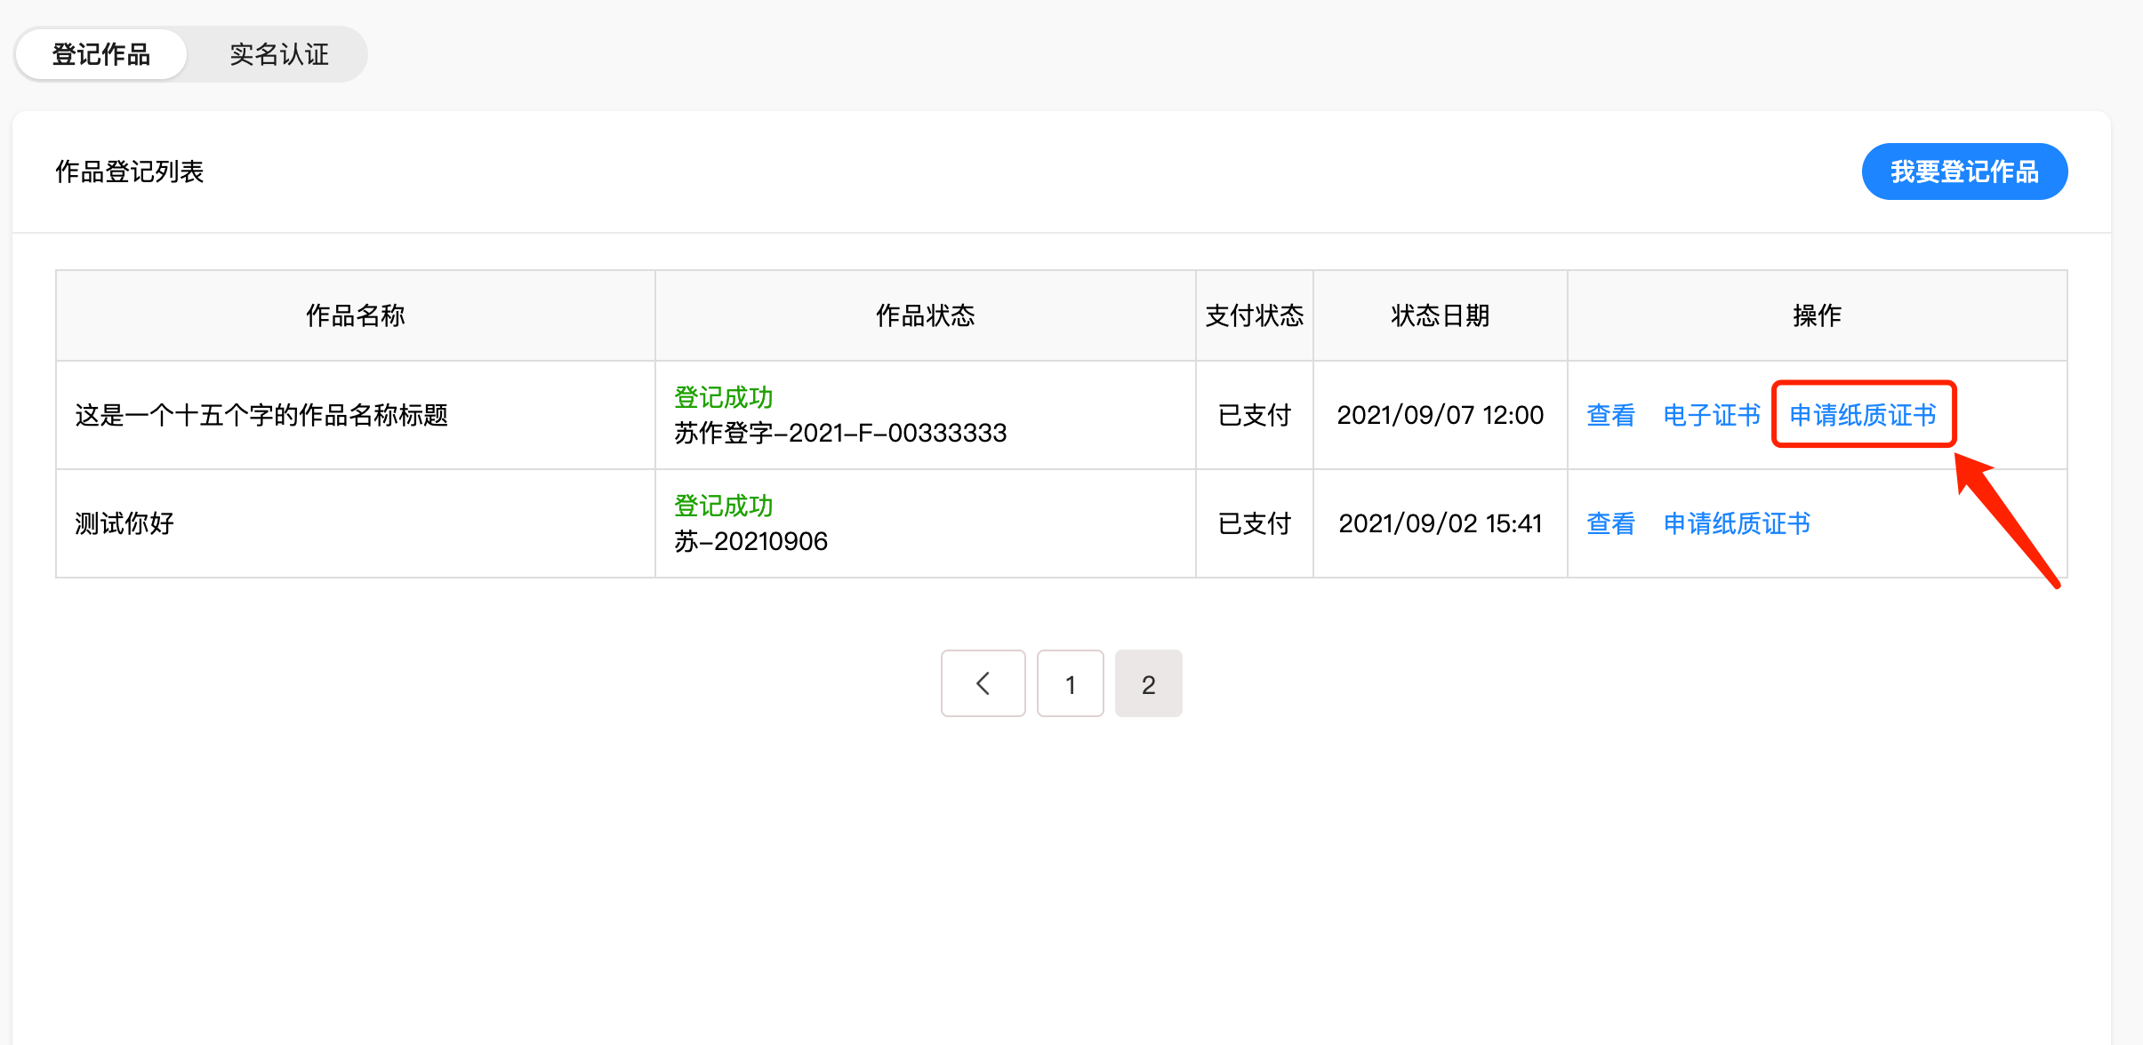Screen dimensions: 2143x1045
Task: Click the 状态日期 column header
Action: (1440, 315)
